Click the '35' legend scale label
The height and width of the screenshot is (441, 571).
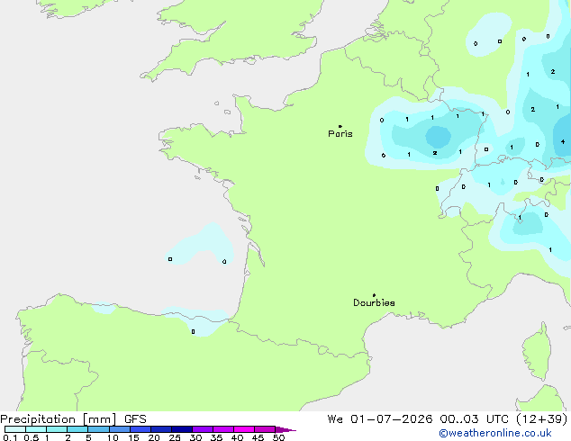point(216,437)
